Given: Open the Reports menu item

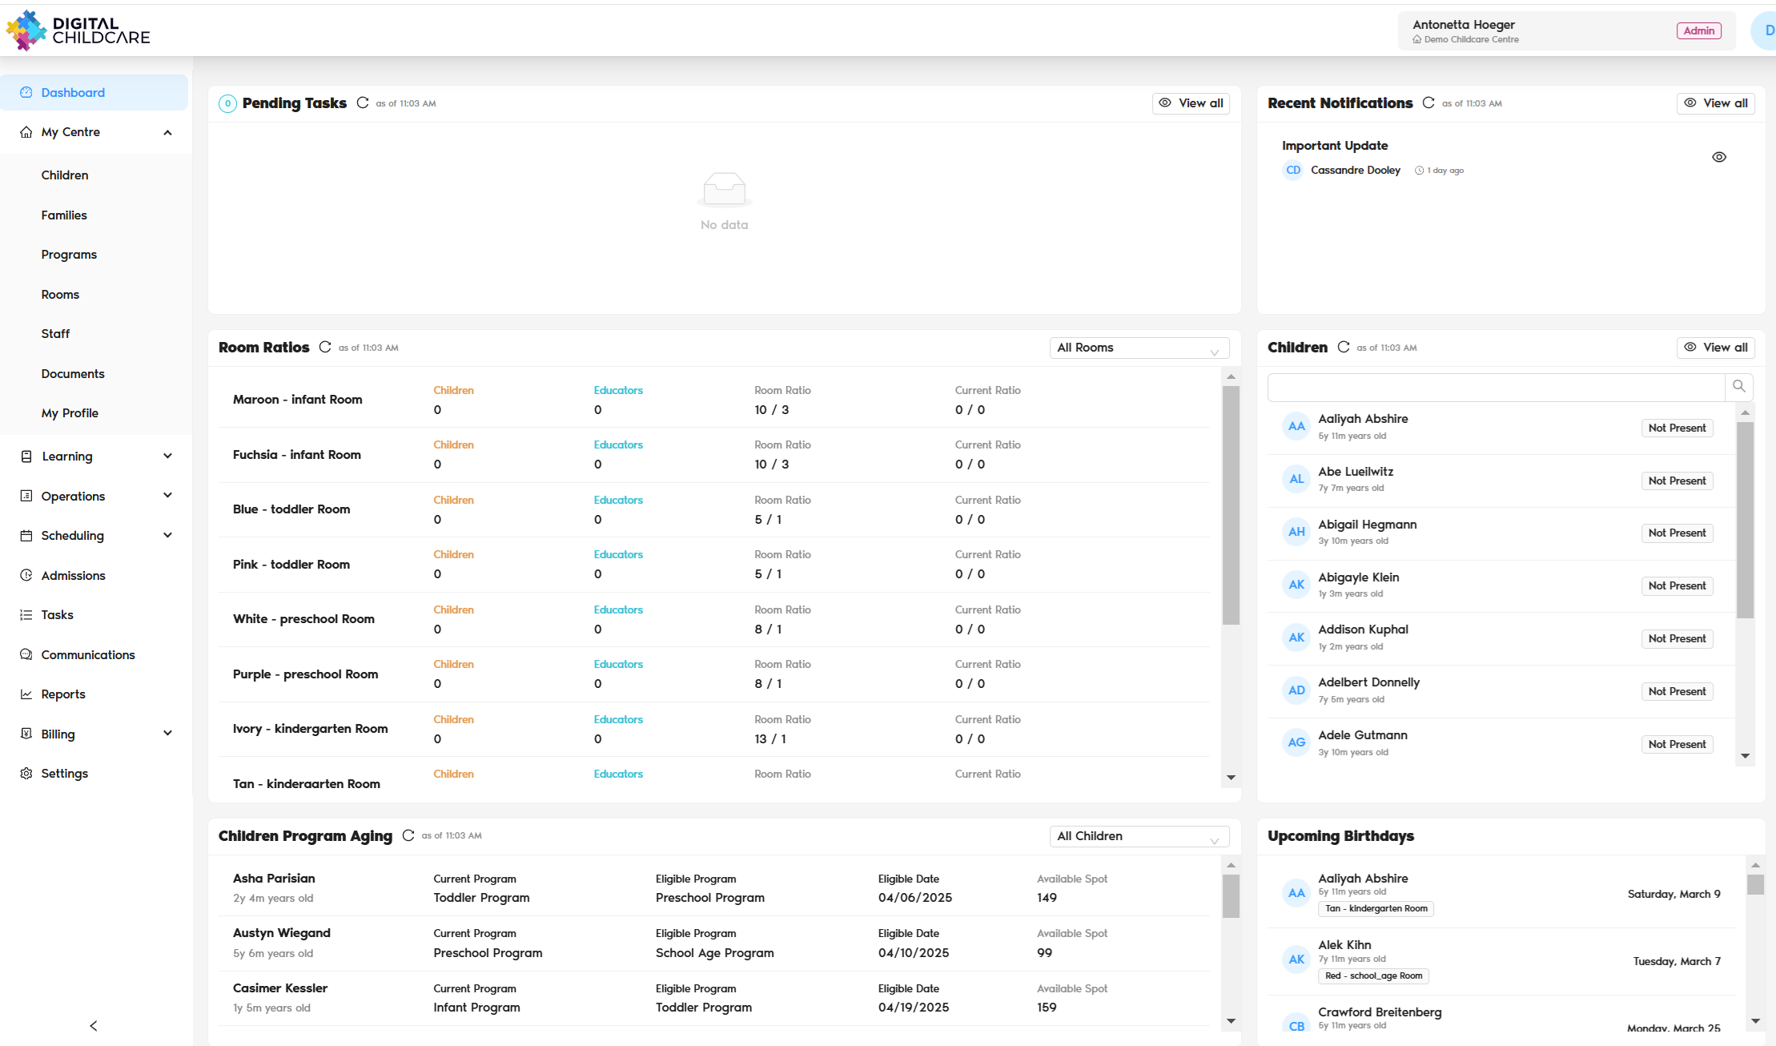Looking at the screenshot, I should click(x=63, y=694).
